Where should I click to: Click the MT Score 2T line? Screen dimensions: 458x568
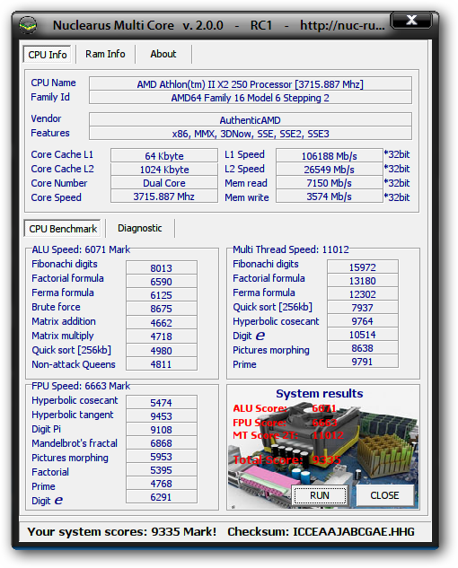(x=288, y=435)
